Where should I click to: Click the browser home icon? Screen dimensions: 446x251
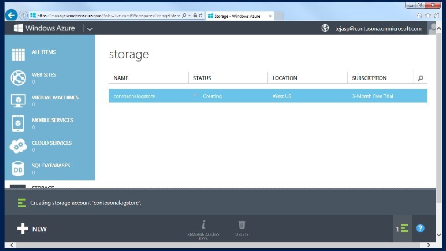(x=419, y=15)
